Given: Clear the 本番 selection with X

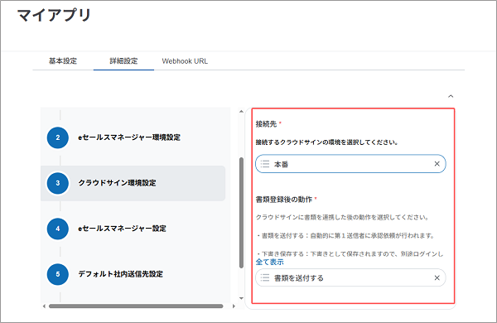Looking at the screenshot, I should 437,163.
